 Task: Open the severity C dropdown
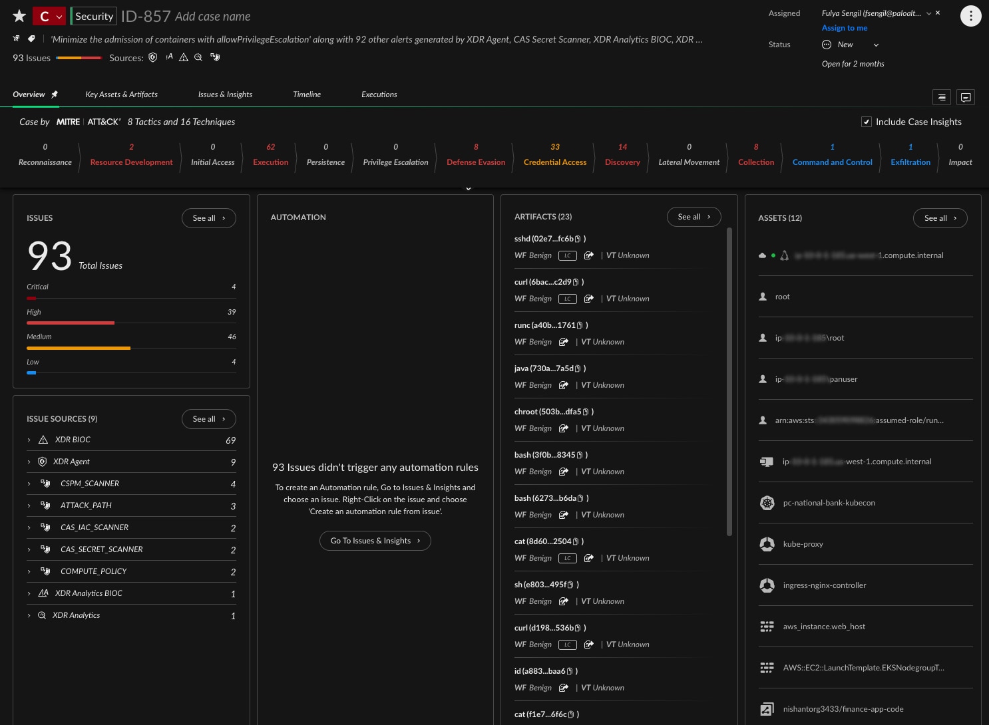pos(50,16)
